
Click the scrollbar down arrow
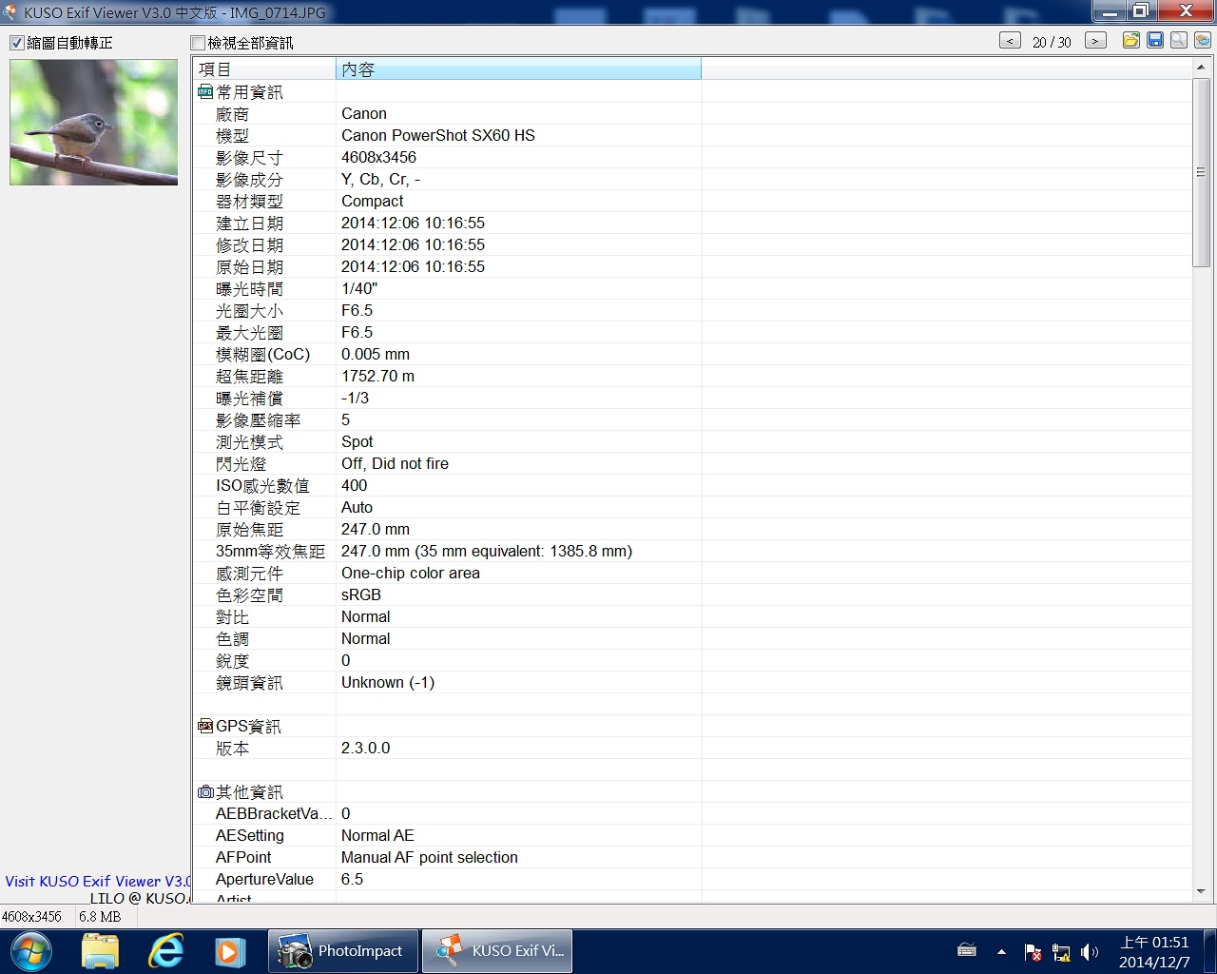tap(1201, 891)
